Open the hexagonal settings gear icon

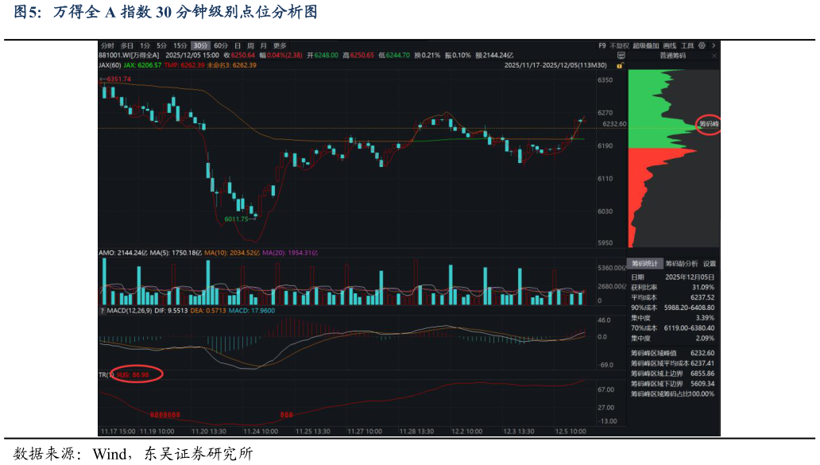pos(702,45)
